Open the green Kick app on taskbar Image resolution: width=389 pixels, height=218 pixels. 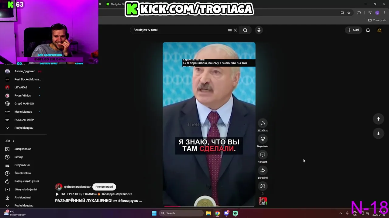pyautogui.click(x=235, y=213)
